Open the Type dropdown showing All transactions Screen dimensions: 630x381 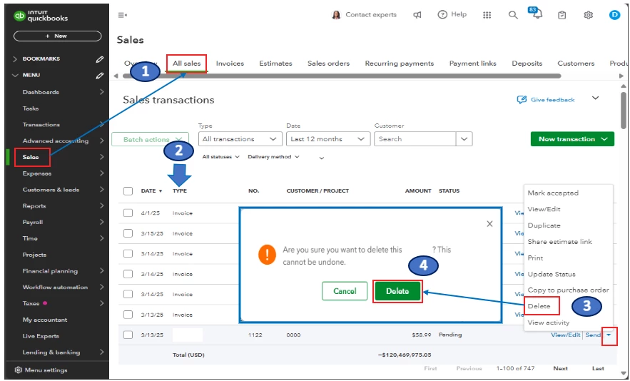coord(240,139)
